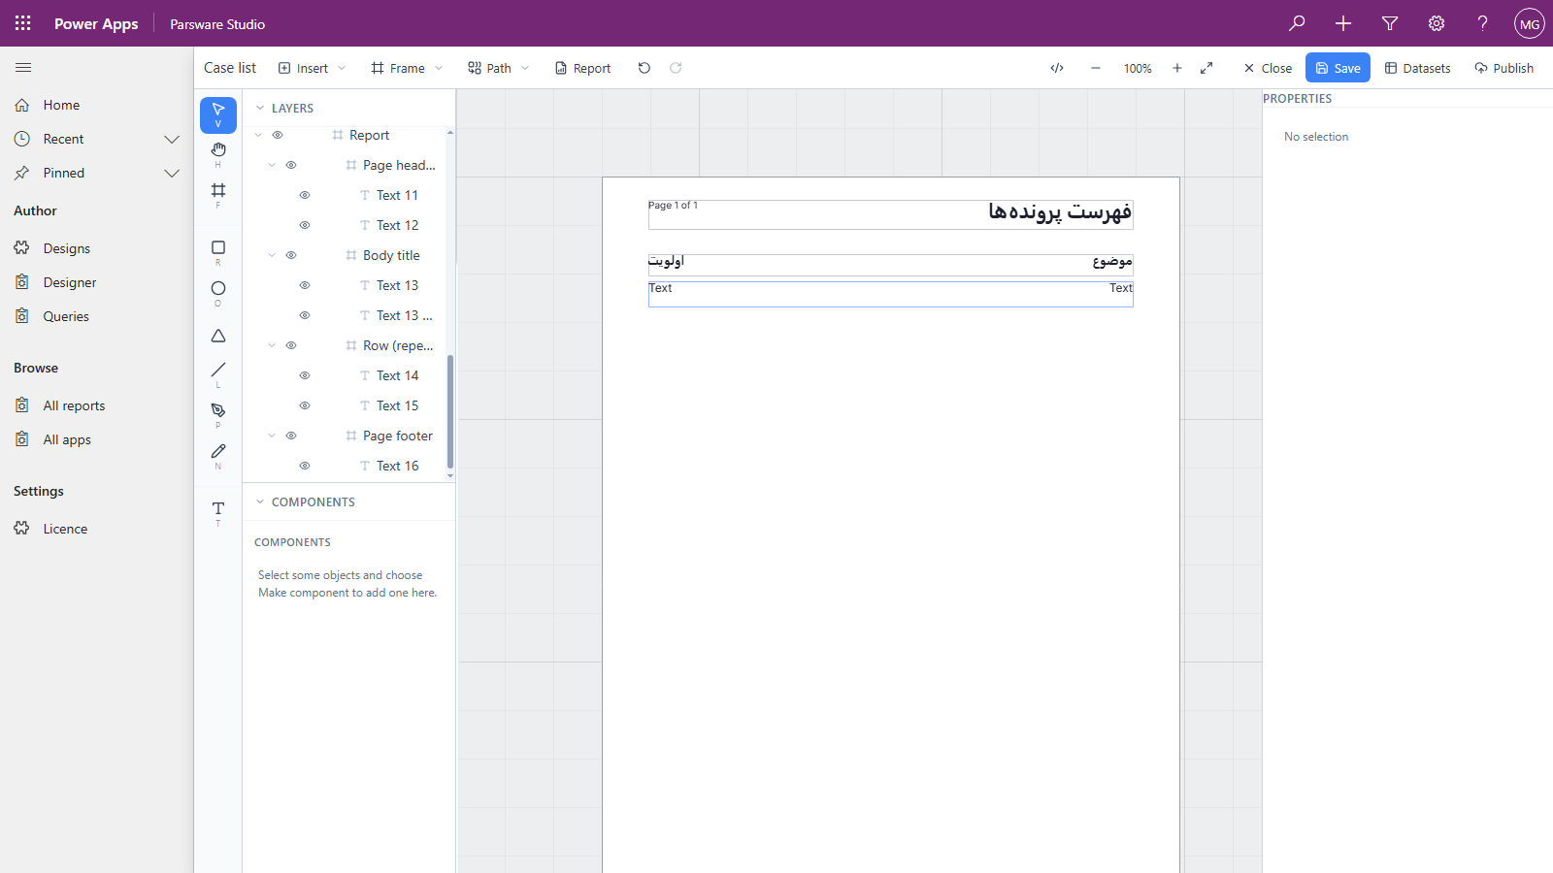Select the Ellipse shape tool

[x=218, y=293]
